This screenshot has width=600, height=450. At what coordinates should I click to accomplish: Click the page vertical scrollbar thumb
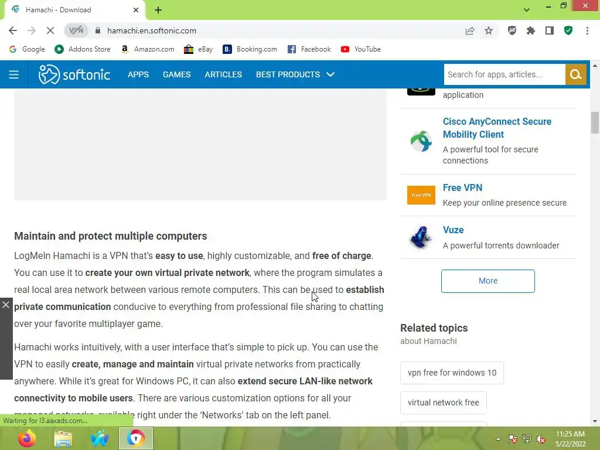click(x=595, y=122)
